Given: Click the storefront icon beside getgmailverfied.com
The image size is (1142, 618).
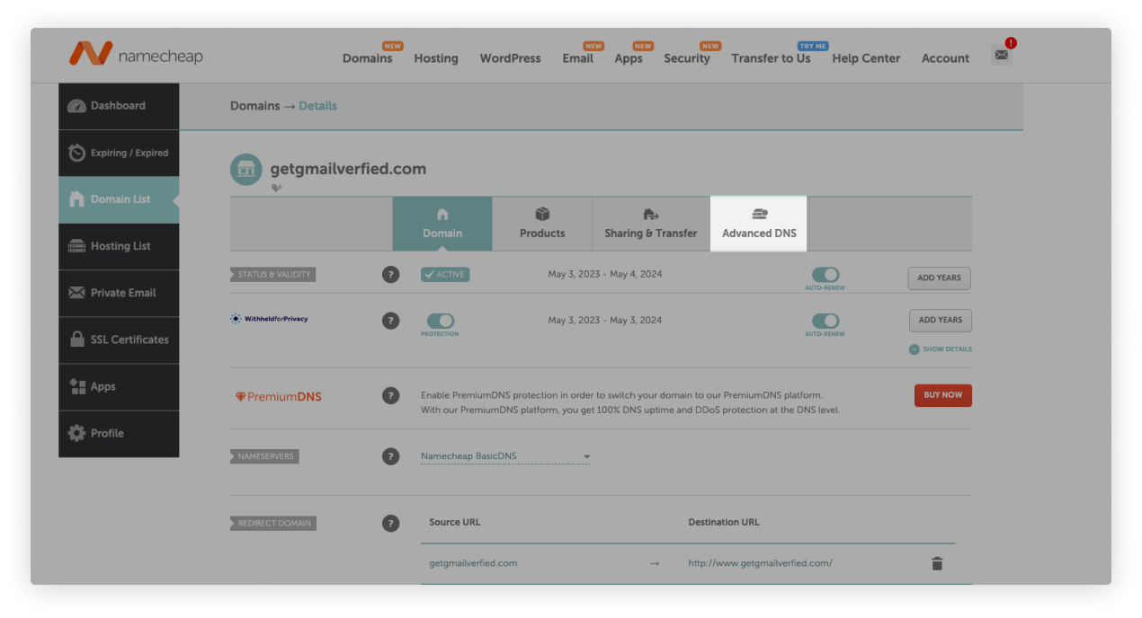Looking at the screenshot, I should pos(245,169).
